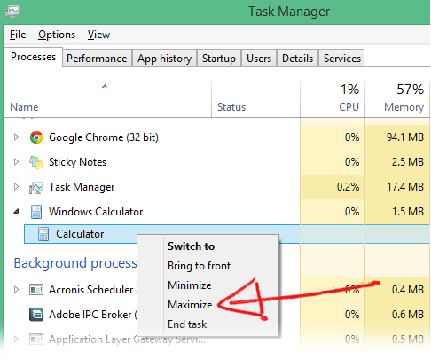Click the Name column sort arrow
This screenshot has width=431, height=359.
pyautogui.click(x=105, y=86)
